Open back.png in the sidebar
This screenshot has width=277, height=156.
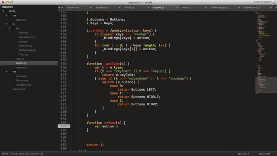21,76
